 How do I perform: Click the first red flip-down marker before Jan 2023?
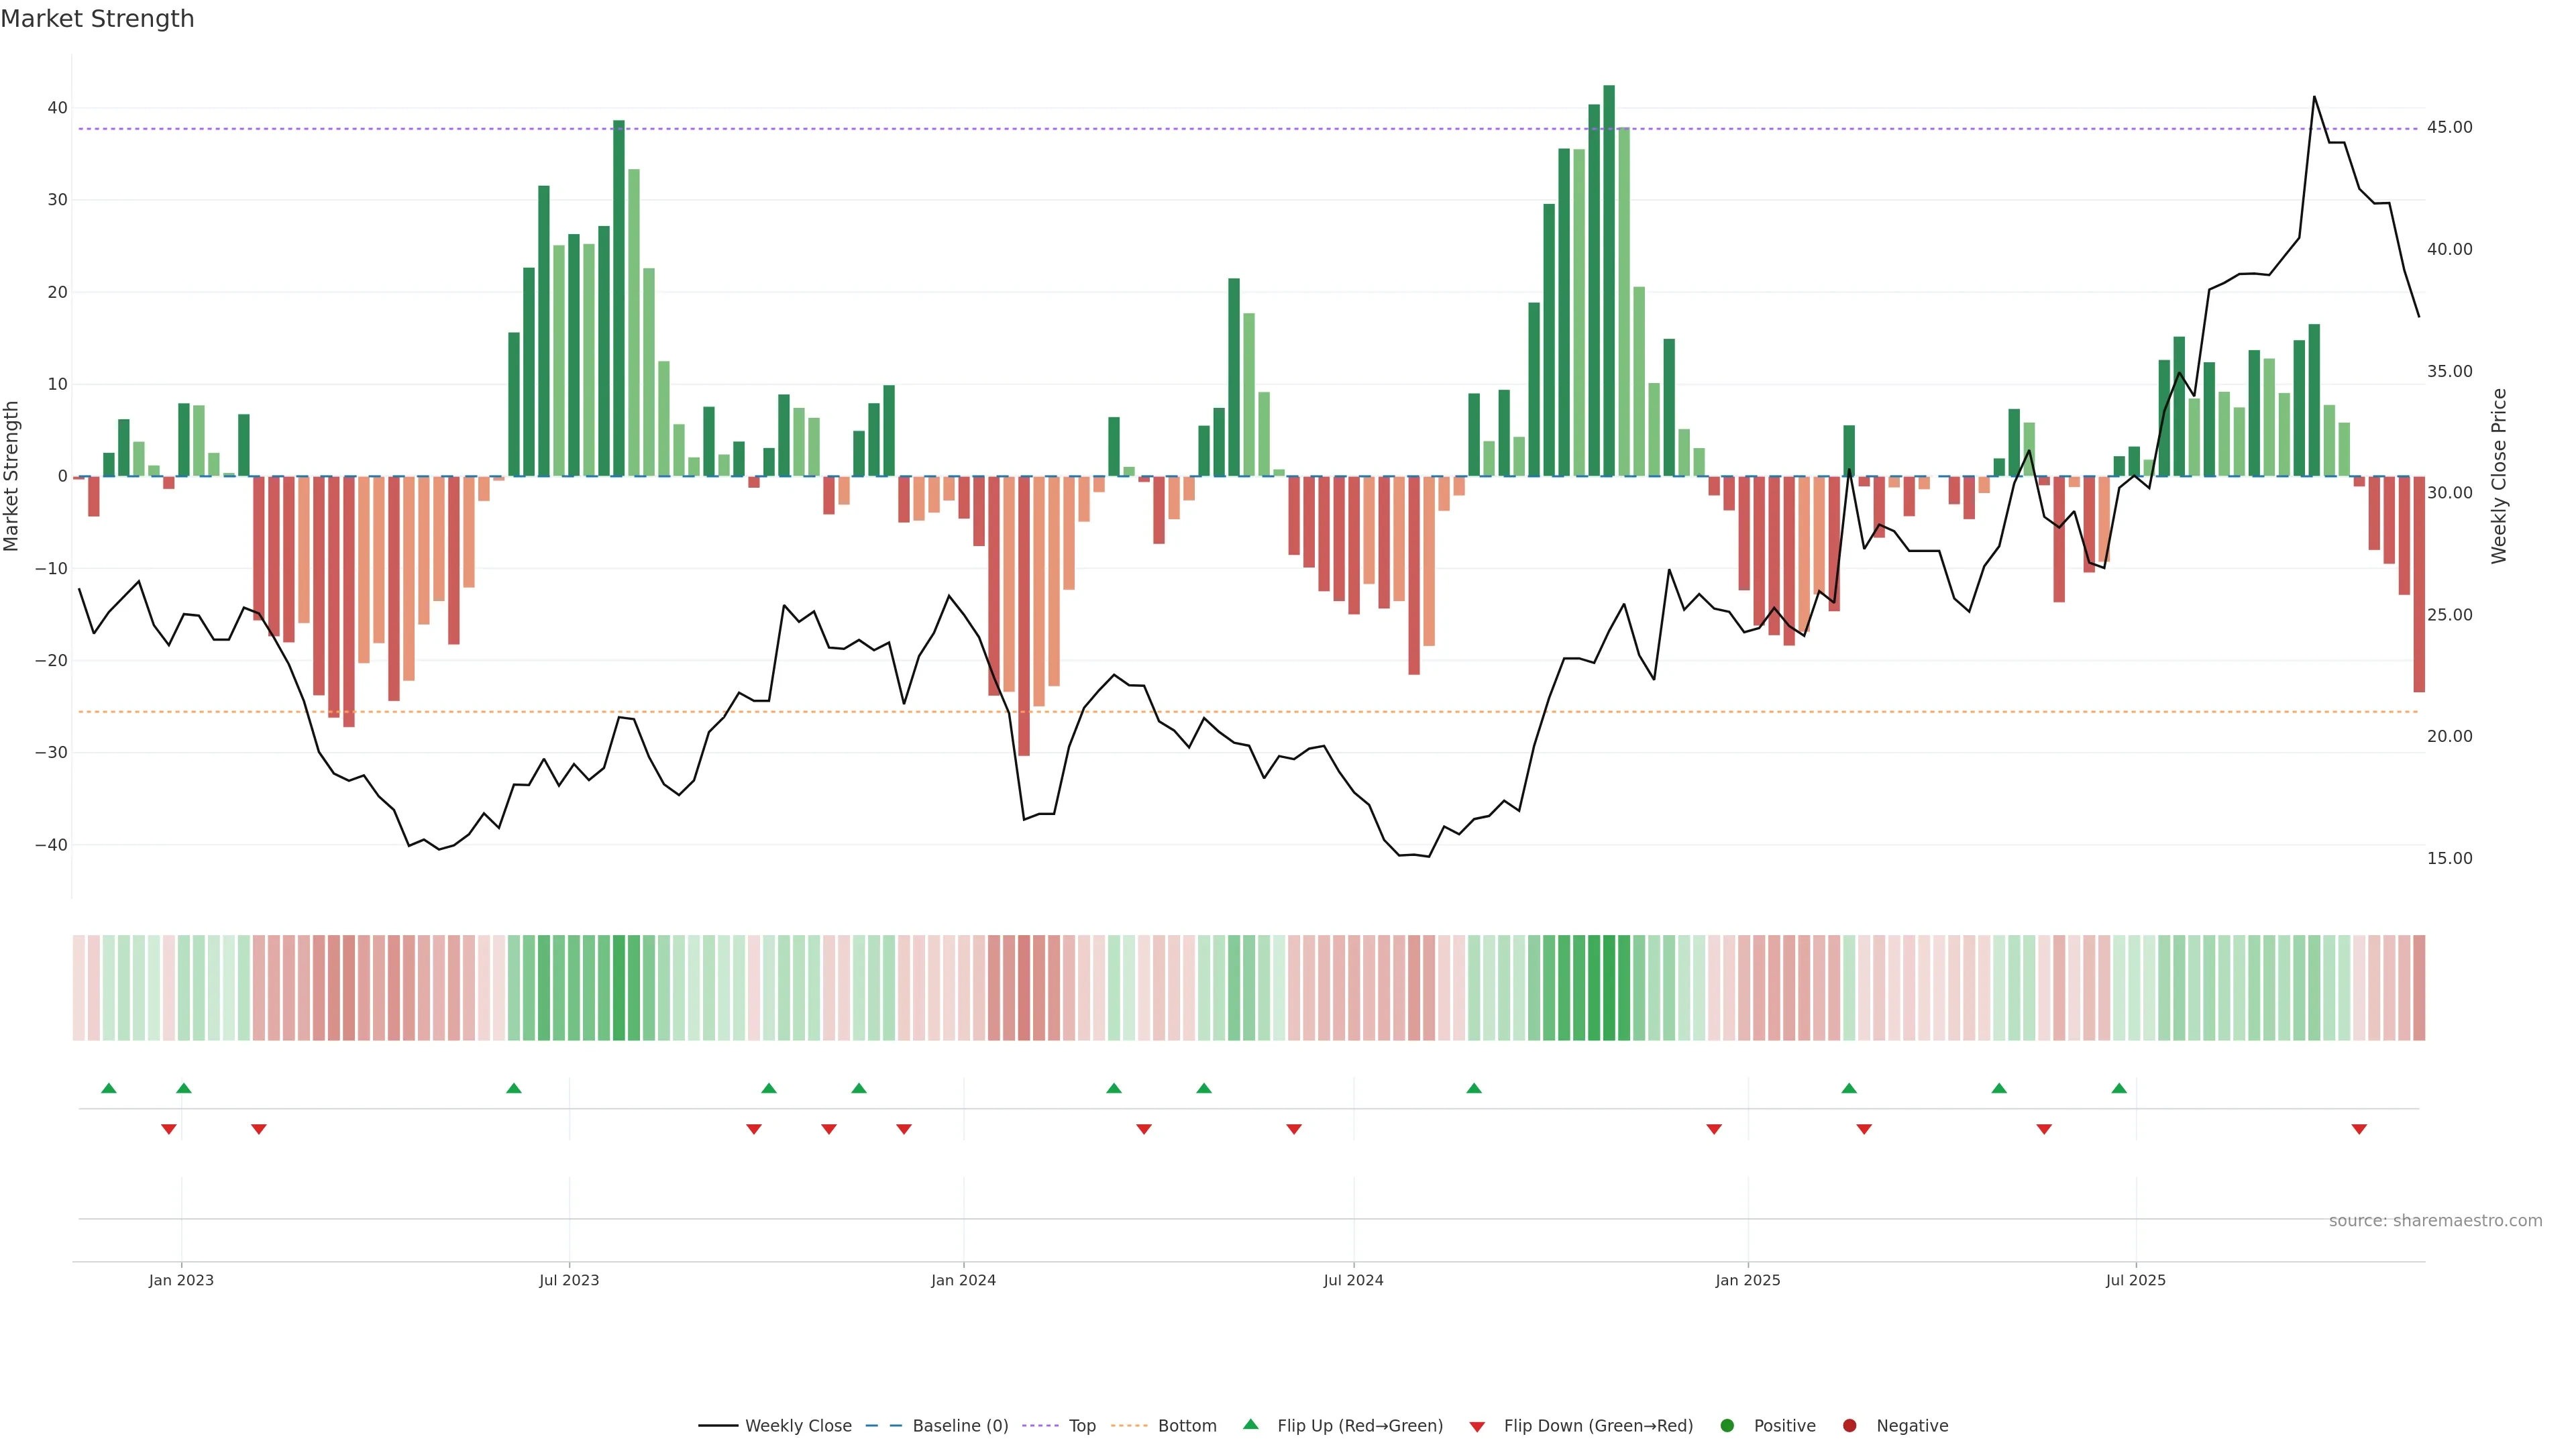click(169, 1129)
